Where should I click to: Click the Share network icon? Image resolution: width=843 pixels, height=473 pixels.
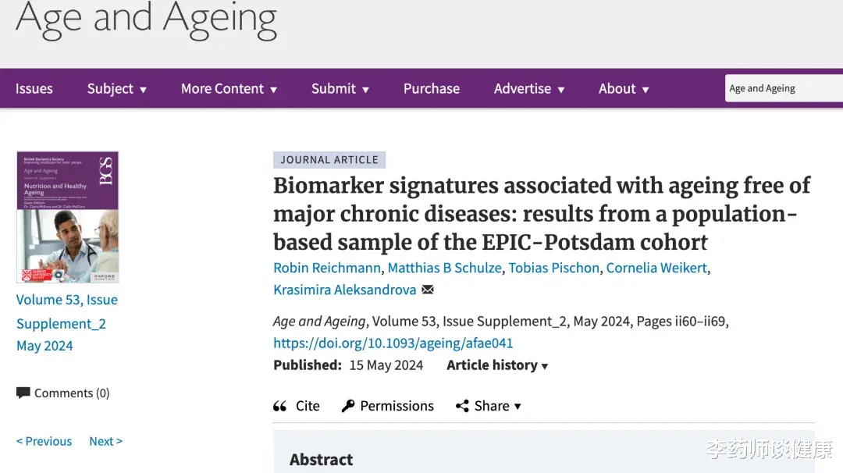click(x=462, y=406)
